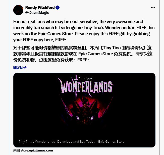Screen dimensions: 164x155
Task: Click the @DuvalMagic handle
Action: click(37, 12)
